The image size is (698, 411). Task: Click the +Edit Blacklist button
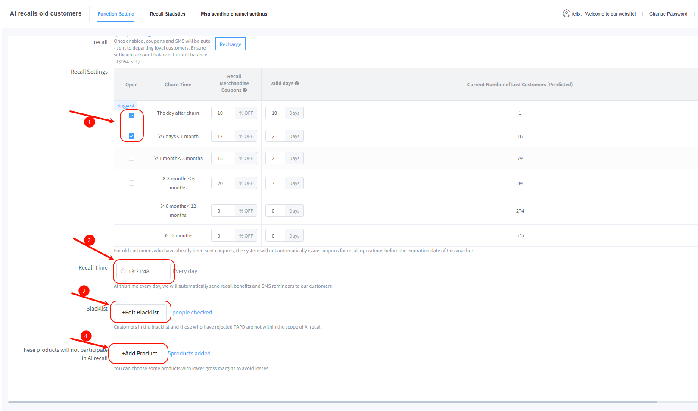[140, 312]
